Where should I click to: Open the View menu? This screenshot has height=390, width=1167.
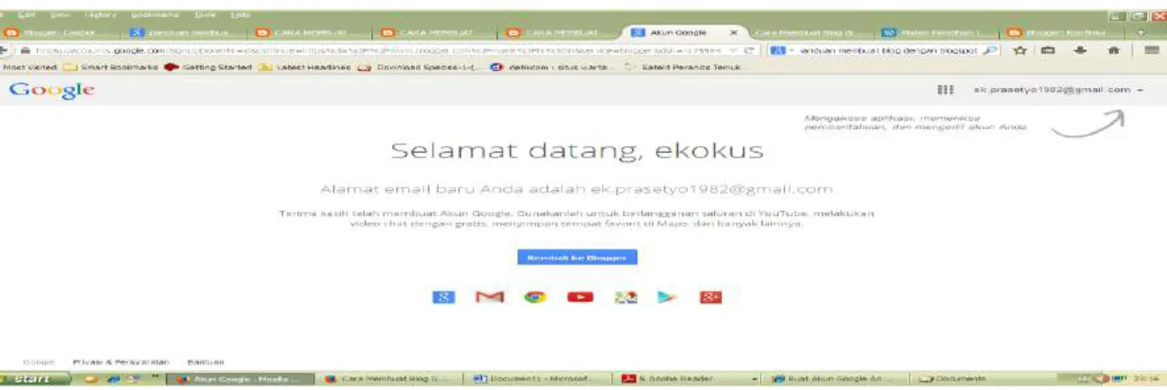point(61,16)
